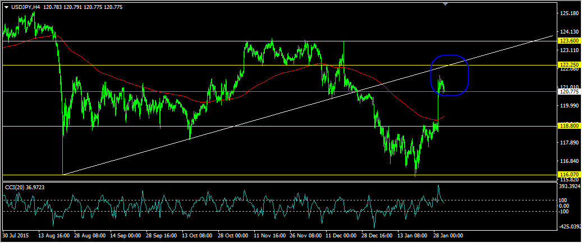Image resolution: width=582 pixels, height=243 pixels.
Task: Click the small triangle before USDJPY,H4
Action: (x=6, y=7)
